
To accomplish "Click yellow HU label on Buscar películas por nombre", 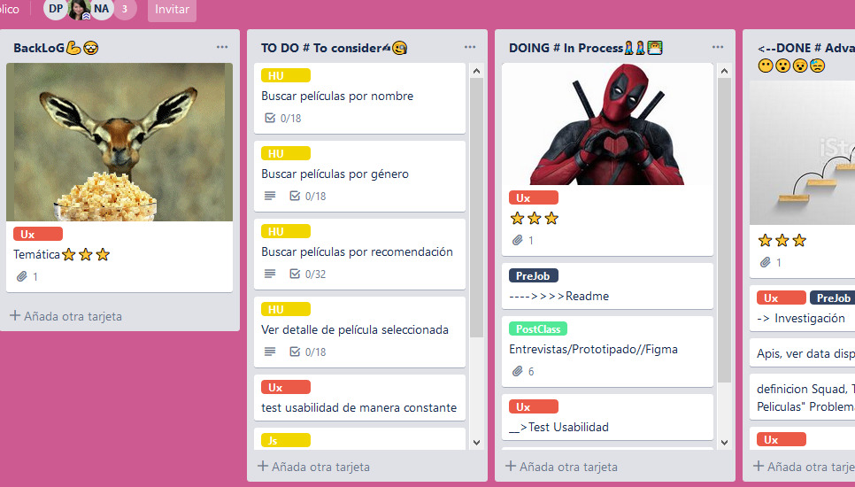I will tap(286, 75).
